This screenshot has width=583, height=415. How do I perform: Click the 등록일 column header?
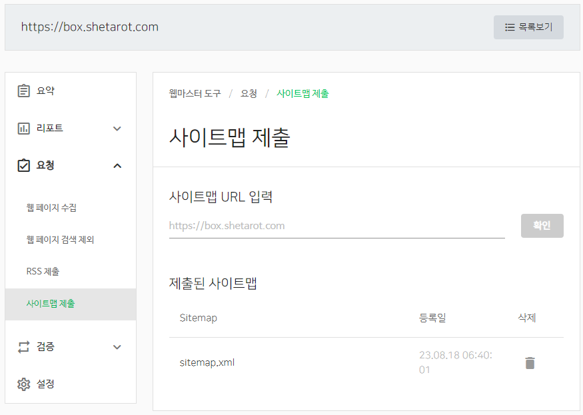(x=432, y=318)
